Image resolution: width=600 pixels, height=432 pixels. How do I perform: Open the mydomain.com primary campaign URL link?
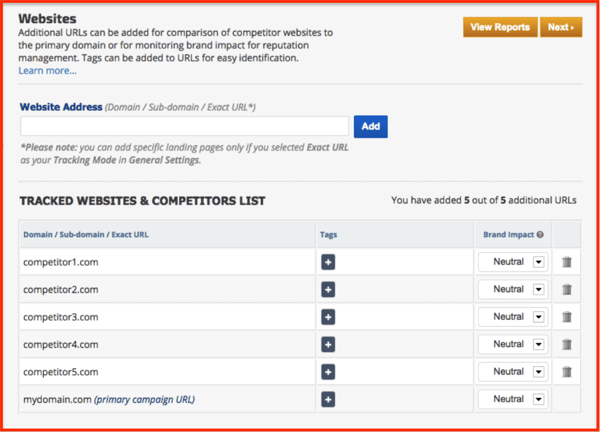pos(144,399)
